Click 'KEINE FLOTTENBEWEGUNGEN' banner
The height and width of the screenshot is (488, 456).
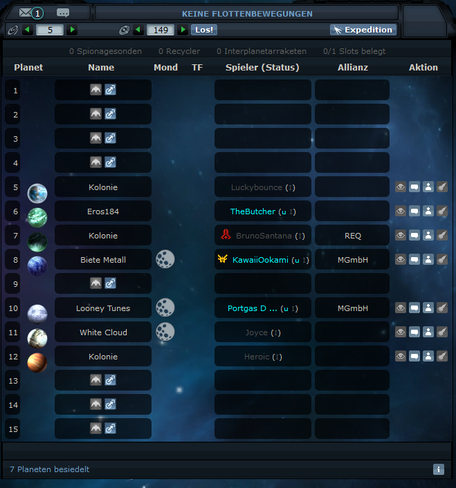tap(247, 14)
